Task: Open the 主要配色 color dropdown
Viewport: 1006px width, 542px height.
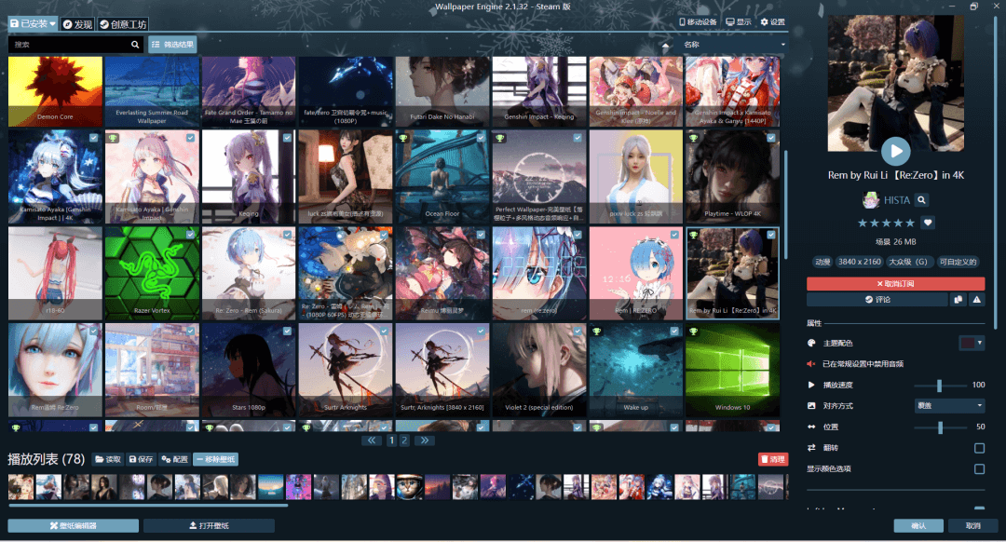Action: 972,341
